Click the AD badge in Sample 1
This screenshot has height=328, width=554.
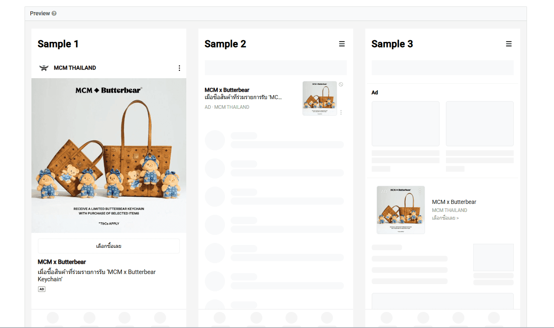click(x=42, y=289)
